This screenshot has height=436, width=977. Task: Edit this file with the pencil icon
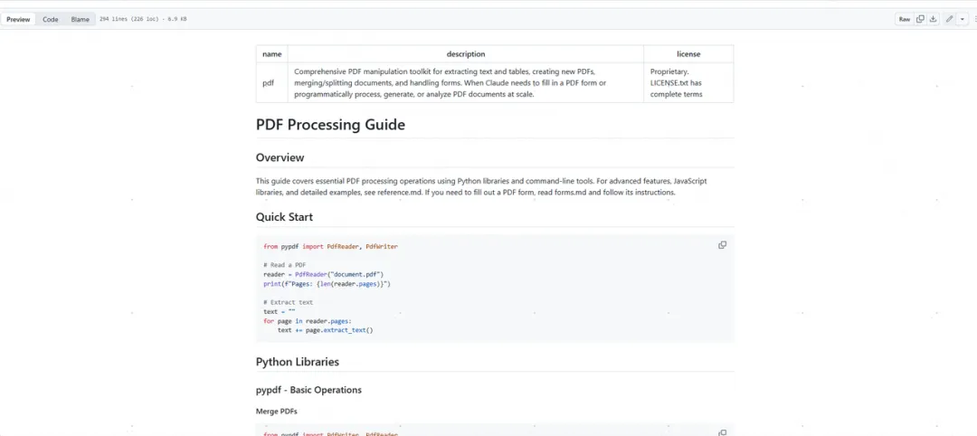(x=949, y=19)
